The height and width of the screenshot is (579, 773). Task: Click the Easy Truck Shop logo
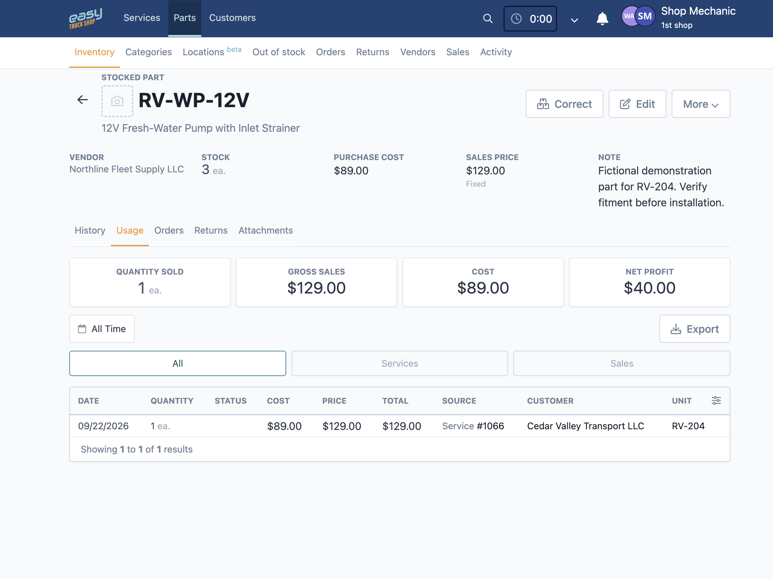click(x=86, y=19)
